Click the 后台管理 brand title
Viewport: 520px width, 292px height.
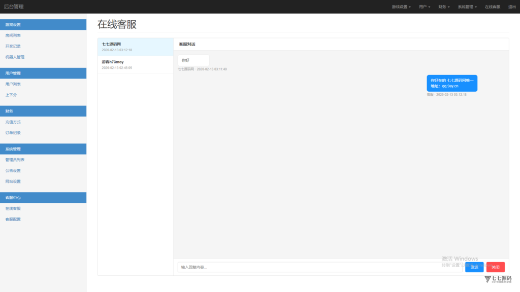click(x=14, y=7)
